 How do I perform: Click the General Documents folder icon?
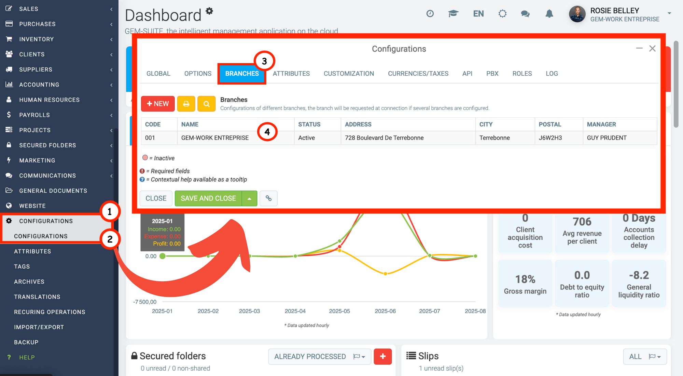click(9, 190)
